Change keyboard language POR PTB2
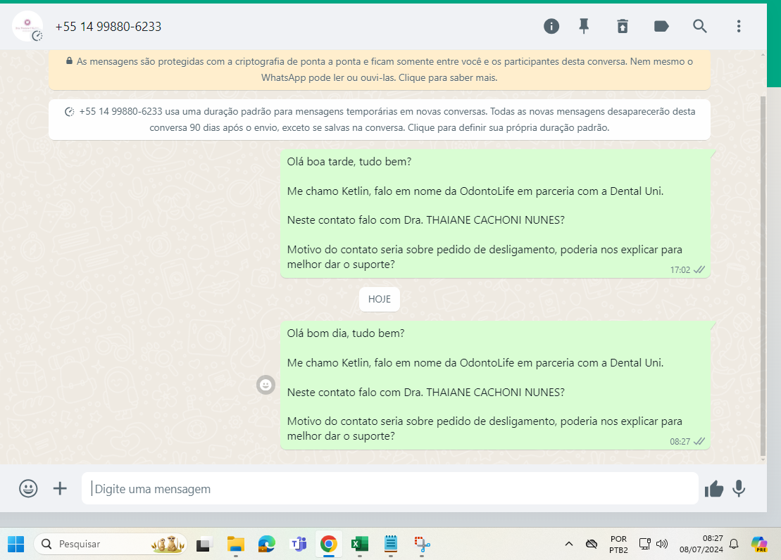Image resolution: width=781 pixels, height=560 pixels. coord(618,544)
